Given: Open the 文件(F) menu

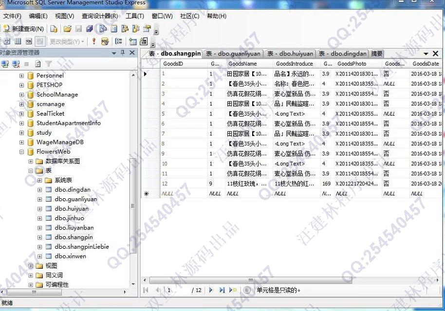Looking at the screenshot, I should [x=12, y=16].
